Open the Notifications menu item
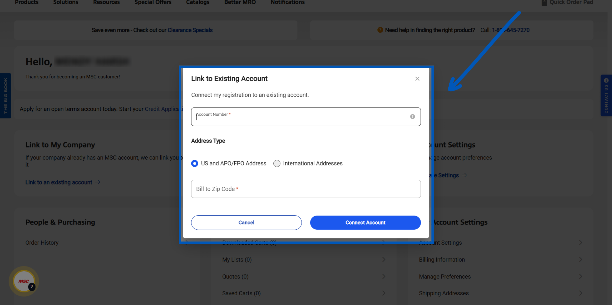This screenshot has width=612, height=305. [288, 2]
